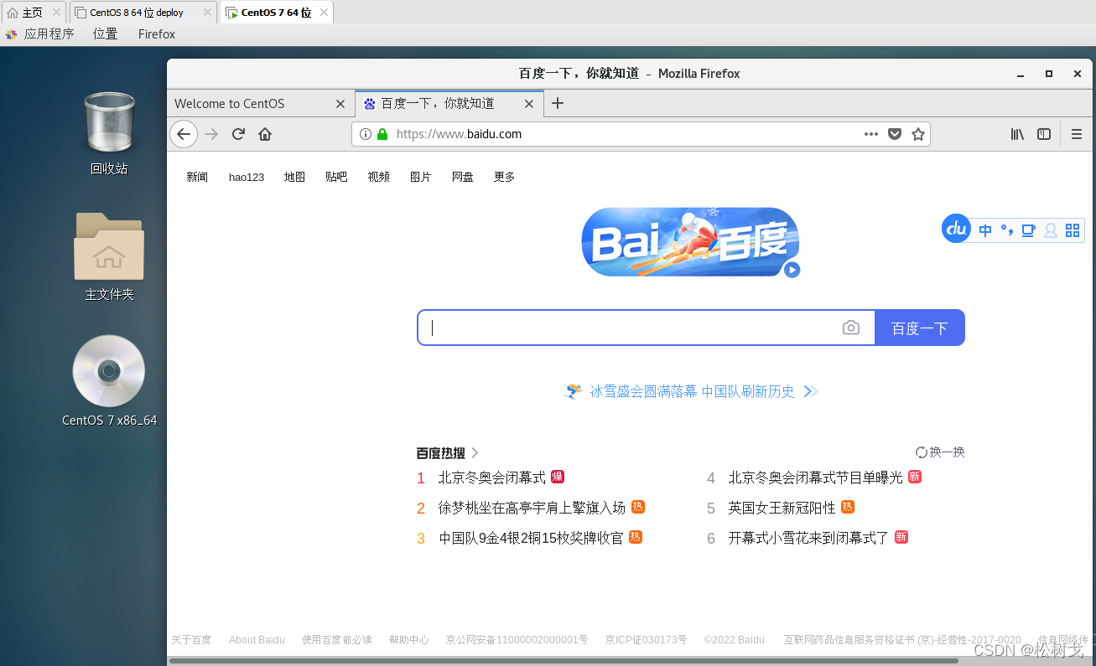1096x666 pixels.
Task: Click the horizontal scrollbar at window bottom
Action: point(563,661)
